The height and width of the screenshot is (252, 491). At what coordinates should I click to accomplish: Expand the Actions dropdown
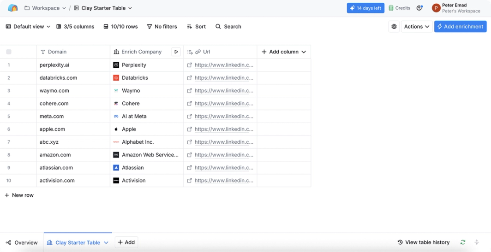pos(417,27)
